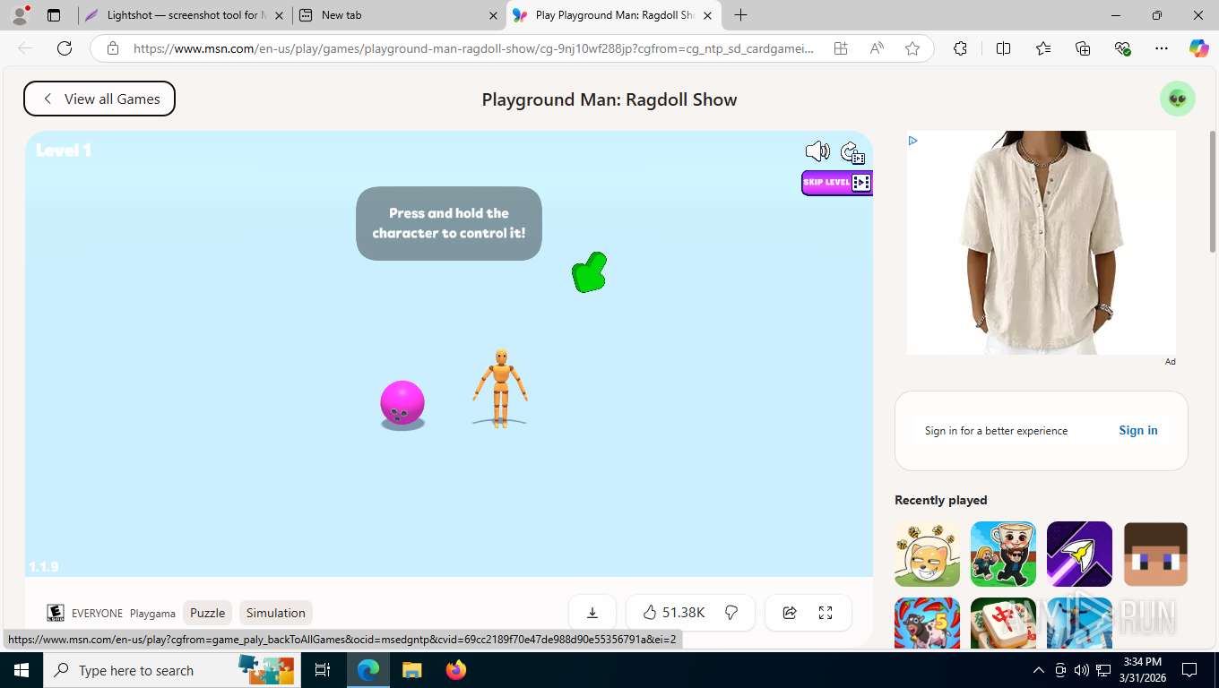
Task: Share the game via share icon
Action: coord(790,613)
